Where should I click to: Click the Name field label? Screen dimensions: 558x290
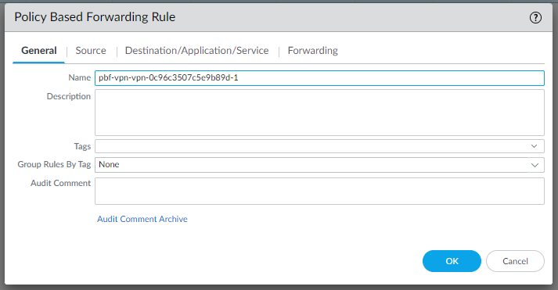pos(80,77)
